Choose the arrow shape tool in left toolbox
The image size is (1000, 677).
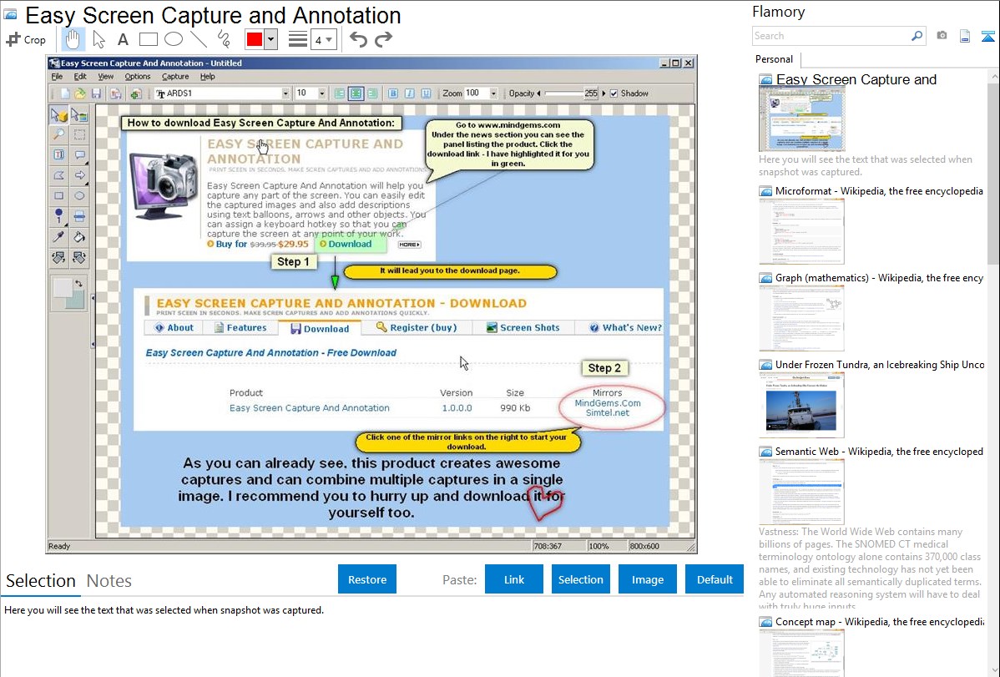[x=80, y=175]
